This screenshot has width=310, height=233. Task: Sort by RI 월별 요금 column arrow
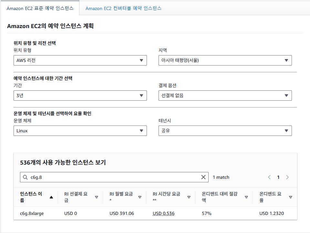tap(140, 197)
